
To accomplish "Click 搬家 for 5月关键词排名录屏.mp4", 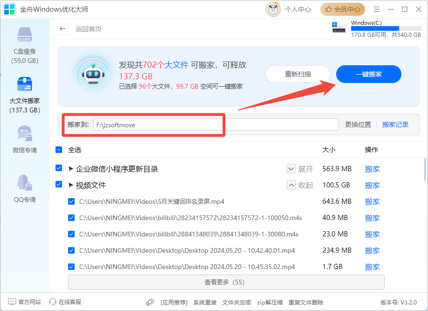I will coord(373,202).
